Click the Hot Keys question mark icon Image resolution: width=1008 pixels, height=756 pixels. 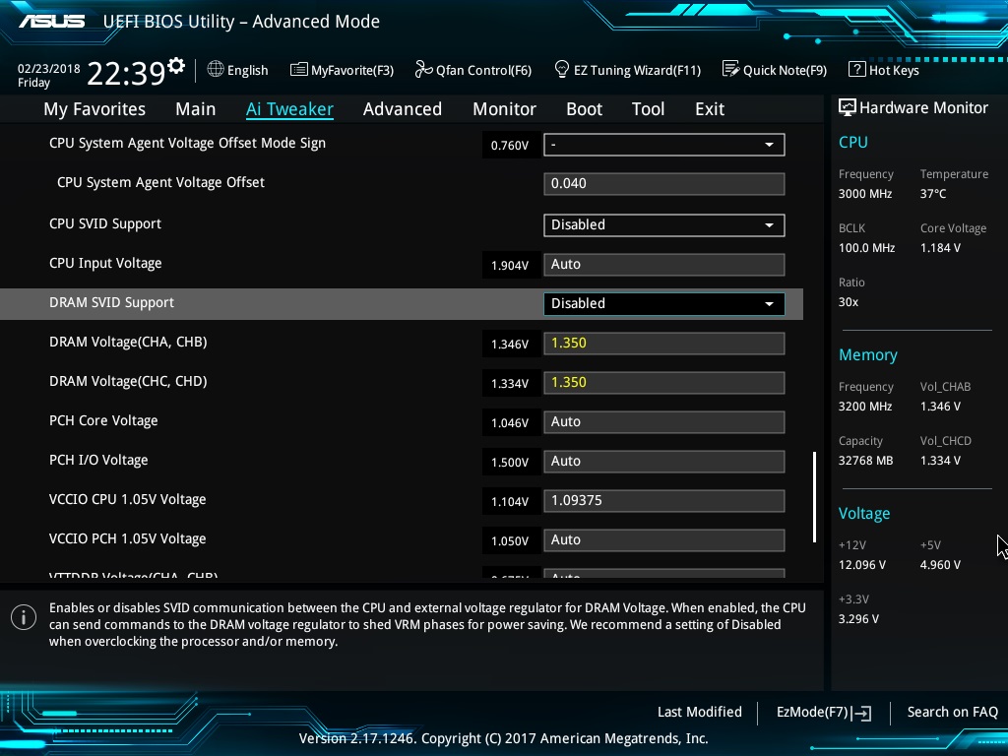pos(857,69)
